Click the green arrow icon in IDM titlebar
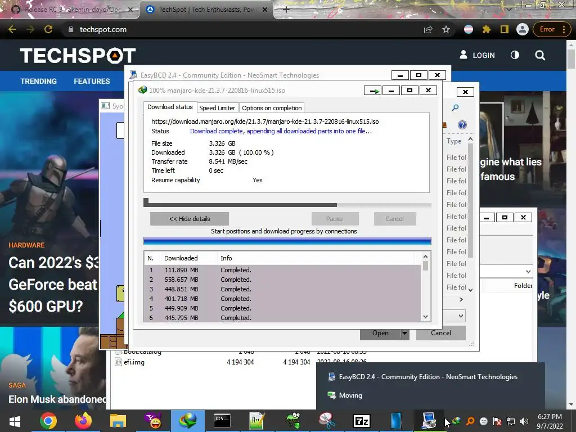This screenshot has width=576, height=432. click(x=373, y=91)
